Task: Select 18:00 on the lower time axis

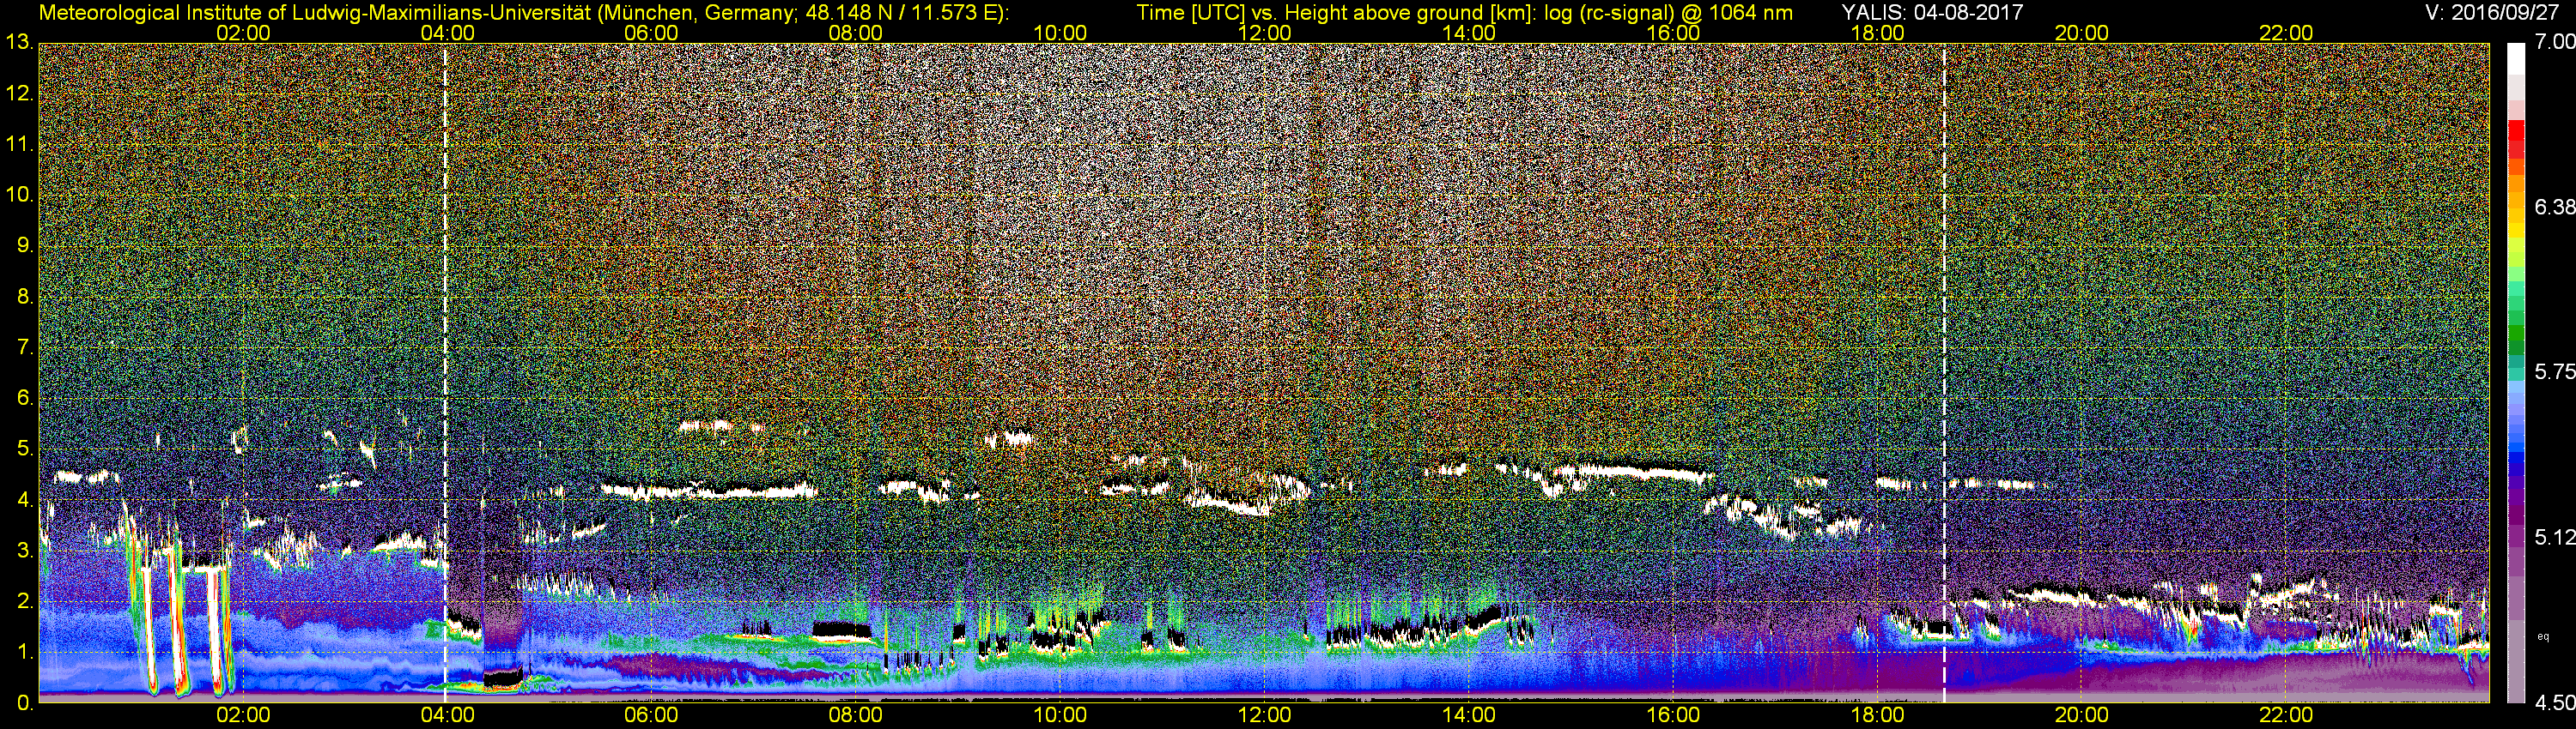Action: click(x=1877, y=715)
